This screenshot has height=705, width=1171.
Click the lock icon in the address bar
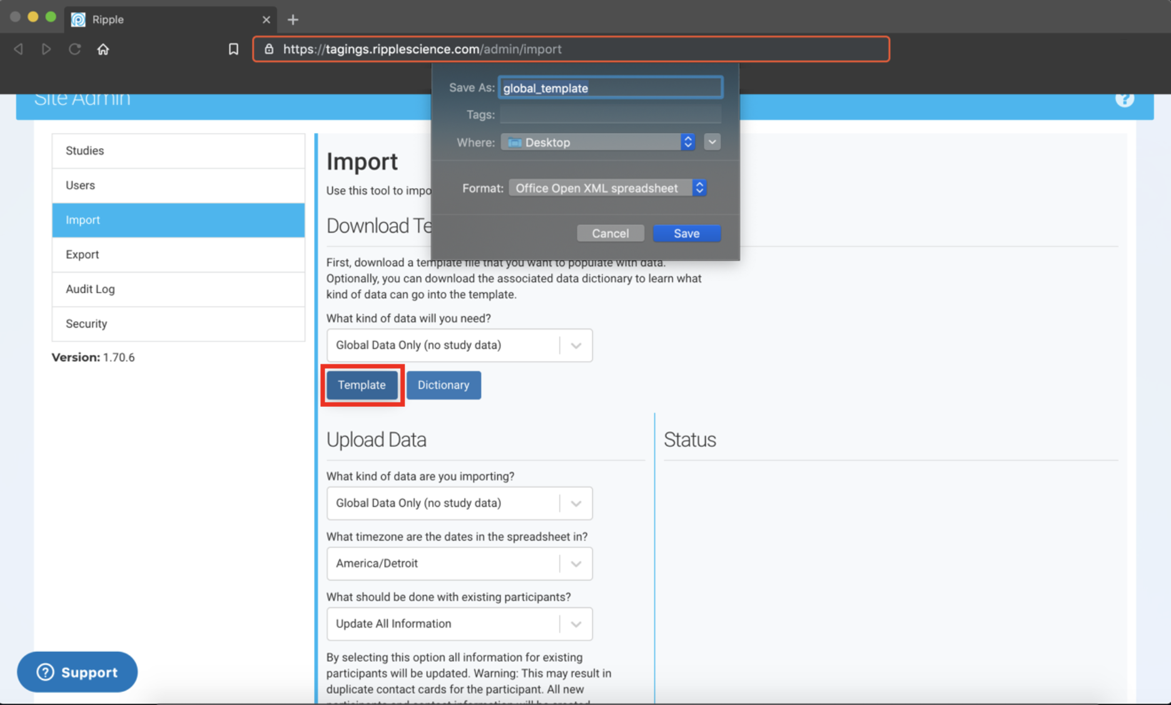(x=269, y=49)
